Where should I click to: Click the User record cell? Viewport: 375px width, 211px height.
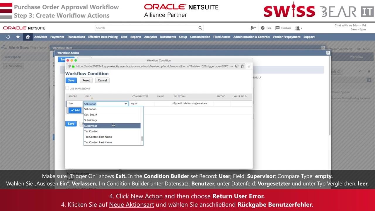[x=75, y=103]
